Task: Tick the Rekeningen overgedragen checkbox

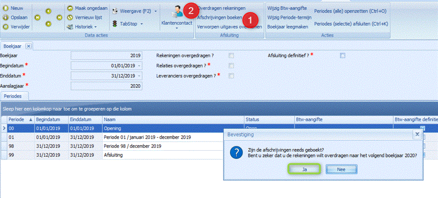Action: pos(231,55)
